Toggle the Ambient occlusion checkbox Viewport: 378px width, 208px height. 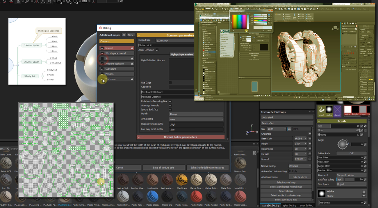(102, 64)
